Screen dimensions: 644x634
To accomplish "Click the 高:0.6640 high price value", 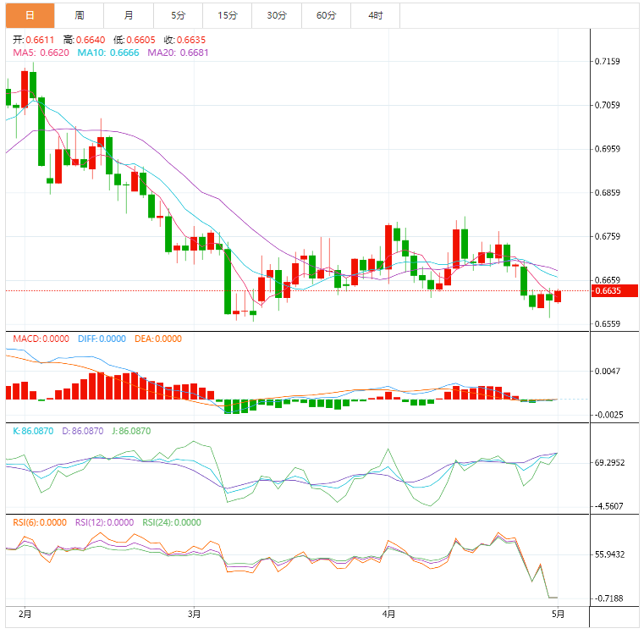I will tap(84, 40).
